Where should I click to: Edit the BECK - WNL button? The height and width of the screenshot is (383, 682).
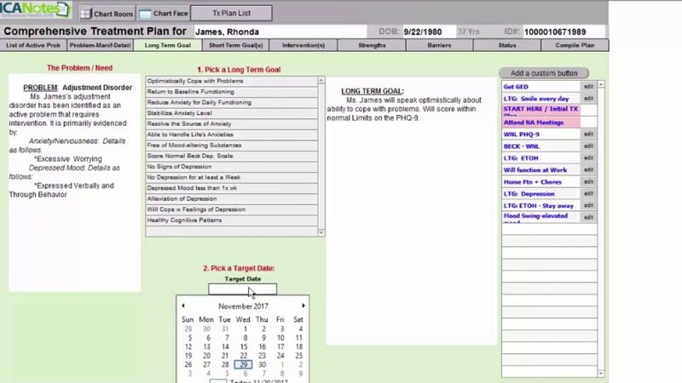click(588, 146)
